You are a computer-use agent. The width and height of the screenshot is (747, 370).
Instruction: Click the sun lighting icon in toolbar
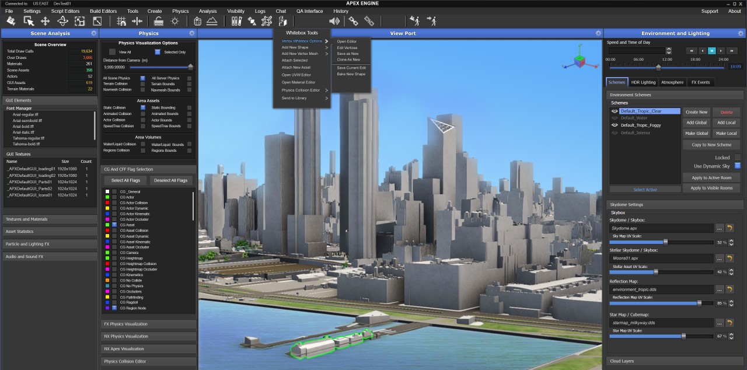point(174,21)
